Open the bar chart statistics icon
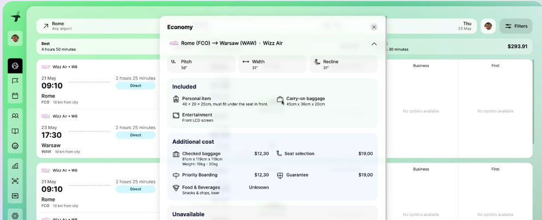 [x=15, y=166]
